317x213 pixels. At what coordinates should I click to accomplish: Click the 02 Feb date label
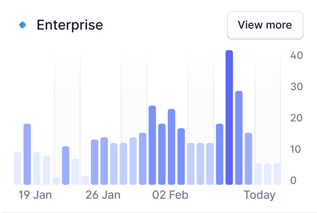pos(170,195)
